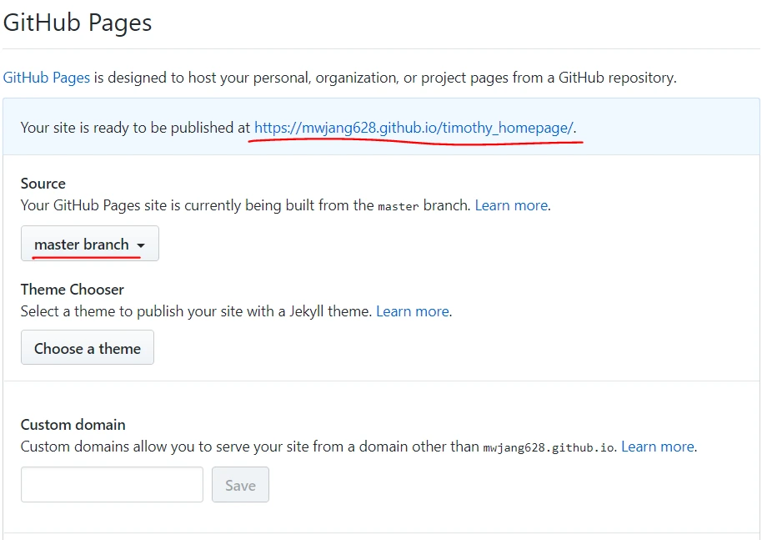Viewport: 767px width, 540px height.
Task: Click the Source section label
Action: (x=43, y=184)
